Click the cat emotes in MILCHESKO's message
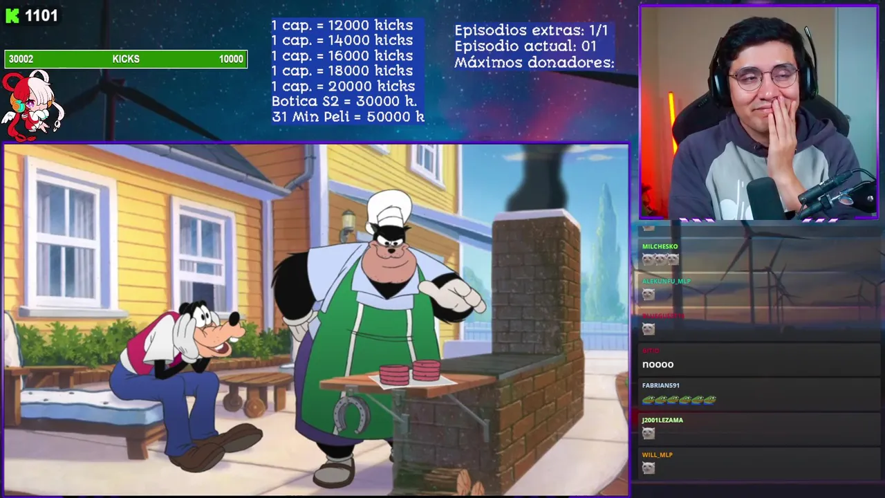 pyautogui.click(x=660, y=259)
